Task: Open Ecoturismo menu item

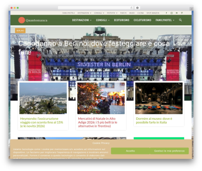Action: (122, 20)
